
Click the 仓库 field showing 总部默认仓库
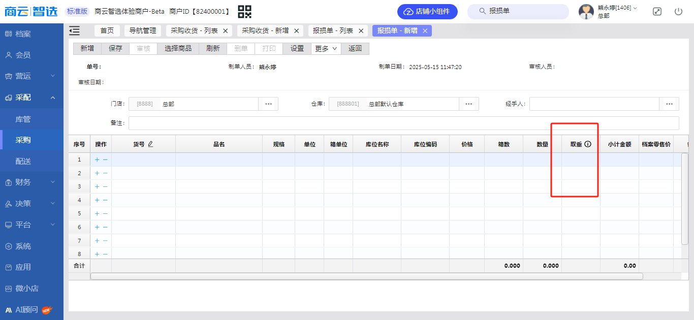click(394, 104)
